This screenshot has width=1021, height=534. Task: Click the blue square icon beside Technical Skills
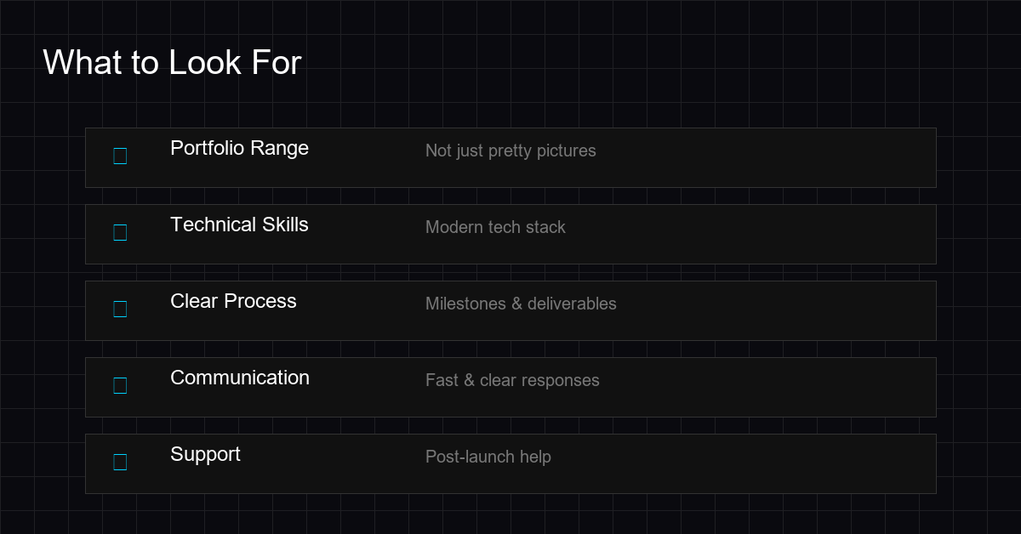pos(120,233)
